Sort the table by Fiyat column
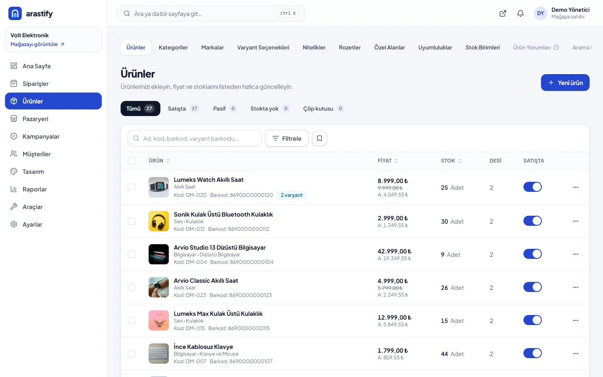 tap(388, 161)
